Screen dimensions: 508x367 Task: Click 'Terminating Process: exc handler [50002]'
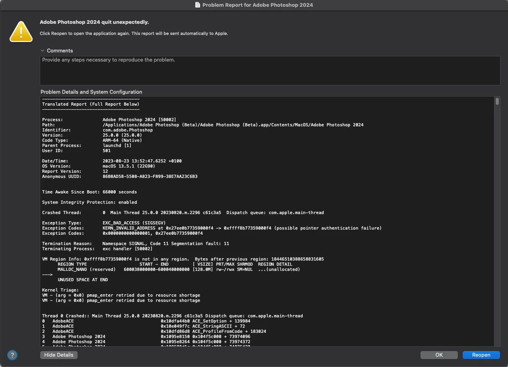coord(97,249)
